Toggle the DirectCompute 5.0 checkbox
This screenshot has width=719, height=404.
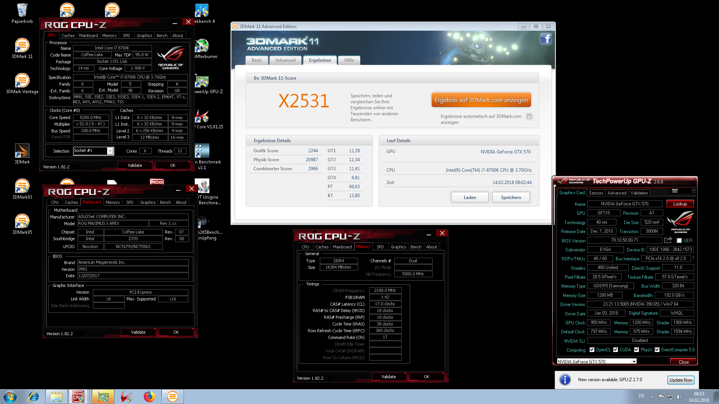click(657, 350)
